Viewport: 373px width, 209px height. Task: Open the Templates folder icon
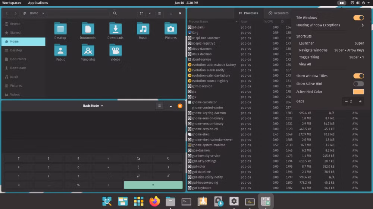click(88, 50)
